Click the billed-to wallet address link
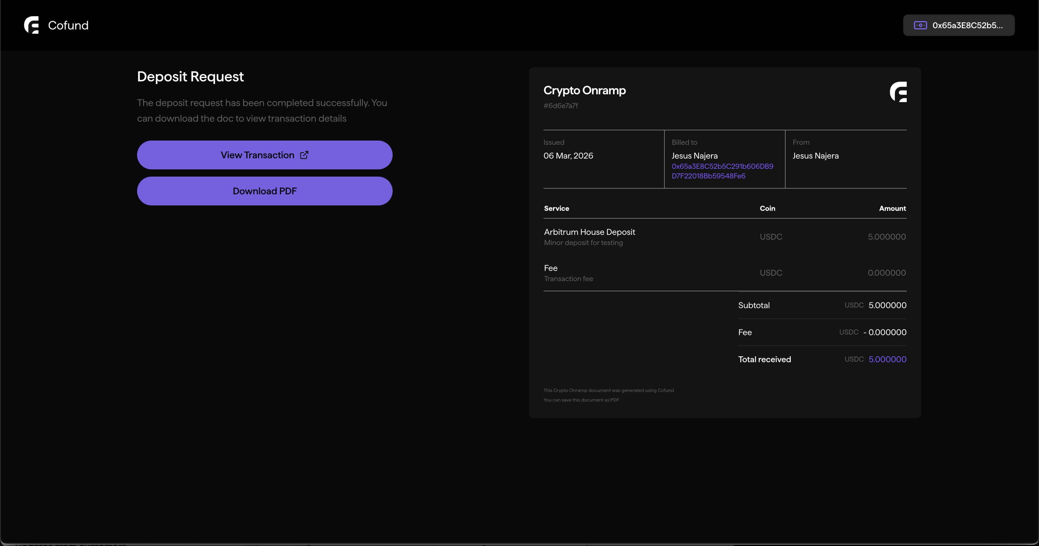Viewport: 1039px width, 546px height. pos(722,171)
